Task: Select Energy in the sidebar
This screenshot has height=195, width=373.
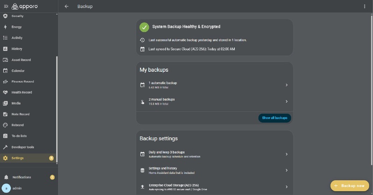Action: (x=28, y=27)
